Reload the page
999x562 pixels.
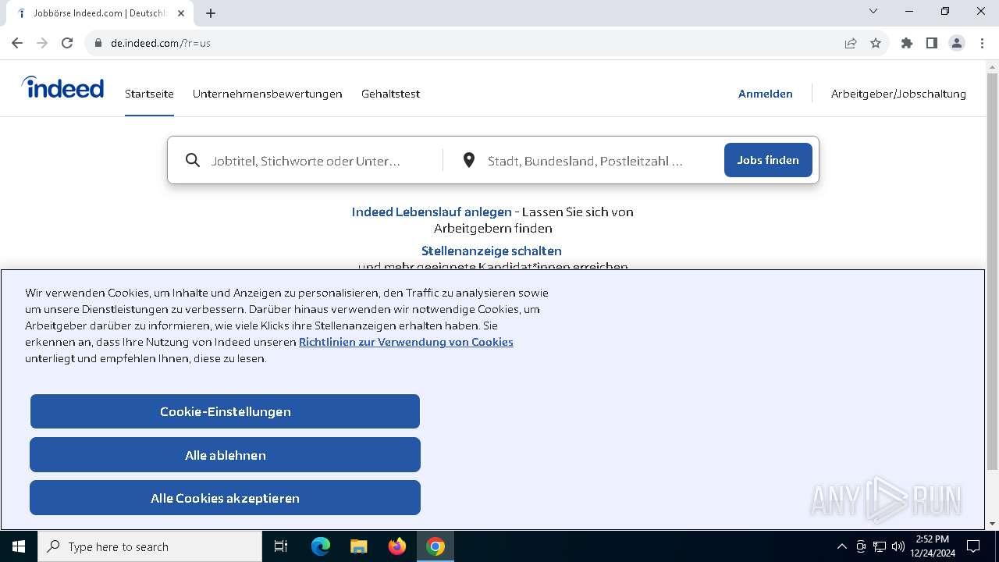[67, 43]
